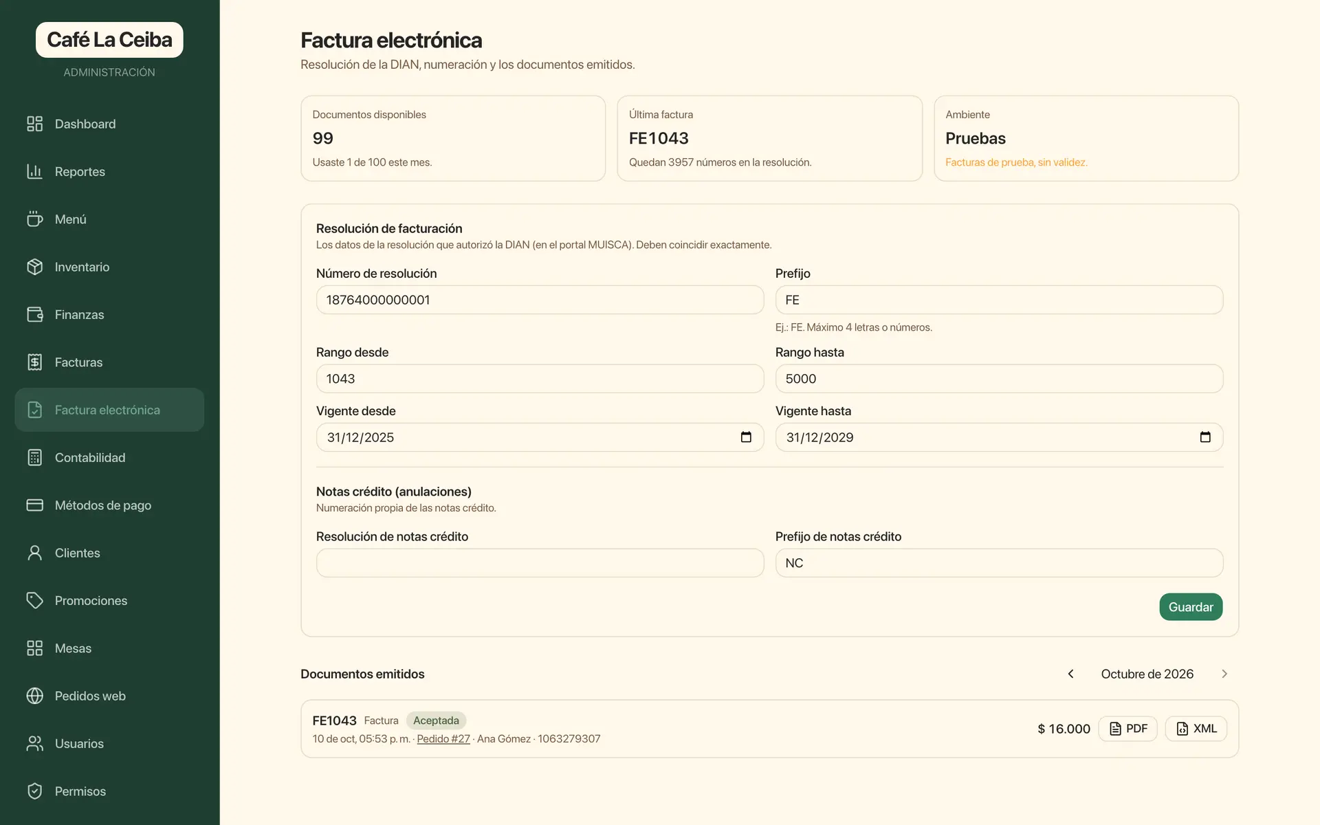Click the $ 16.000 invoice amount
Viewport: 1320px width, 825px height.
tap(1064, 729)
